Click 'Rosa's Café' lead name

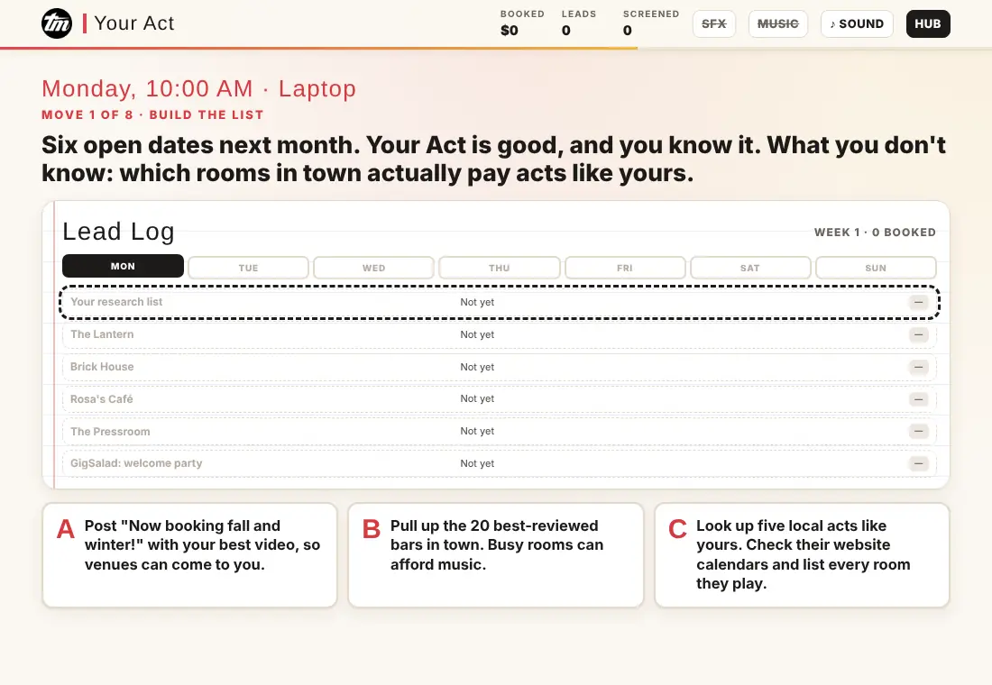pos(101,399)
